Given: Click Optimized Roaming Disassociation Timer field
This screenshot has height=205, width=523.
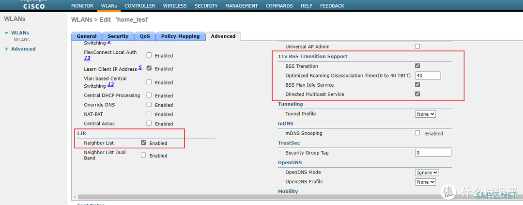Looking at the screenshot, I should coord(428,76).
